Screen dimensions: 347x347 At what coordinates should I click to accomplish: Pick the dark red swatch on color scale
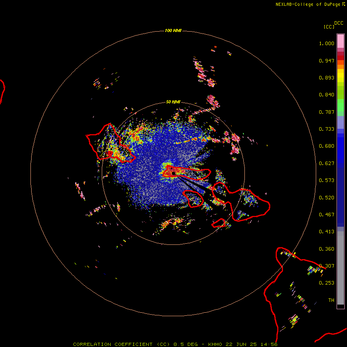[340, 58]
